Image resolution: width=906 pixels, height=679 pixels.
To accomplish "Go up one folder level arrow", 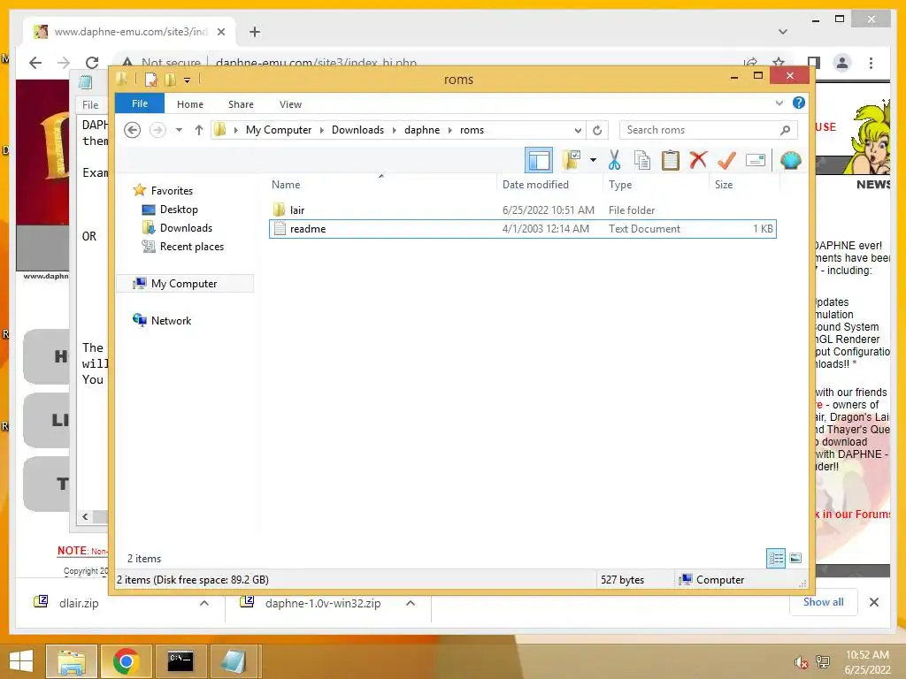I will click(199, 130).
